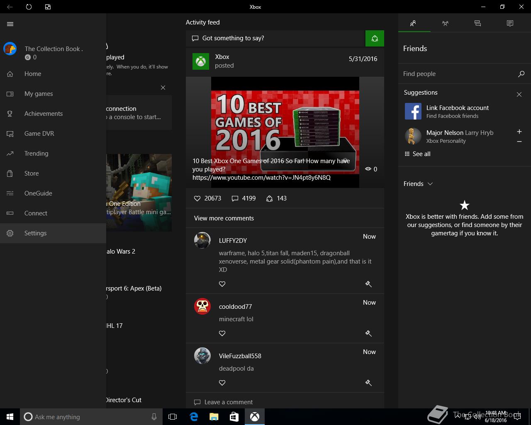Like VileFuzzball558's comment
531x425 pixels.
point(222,383)
